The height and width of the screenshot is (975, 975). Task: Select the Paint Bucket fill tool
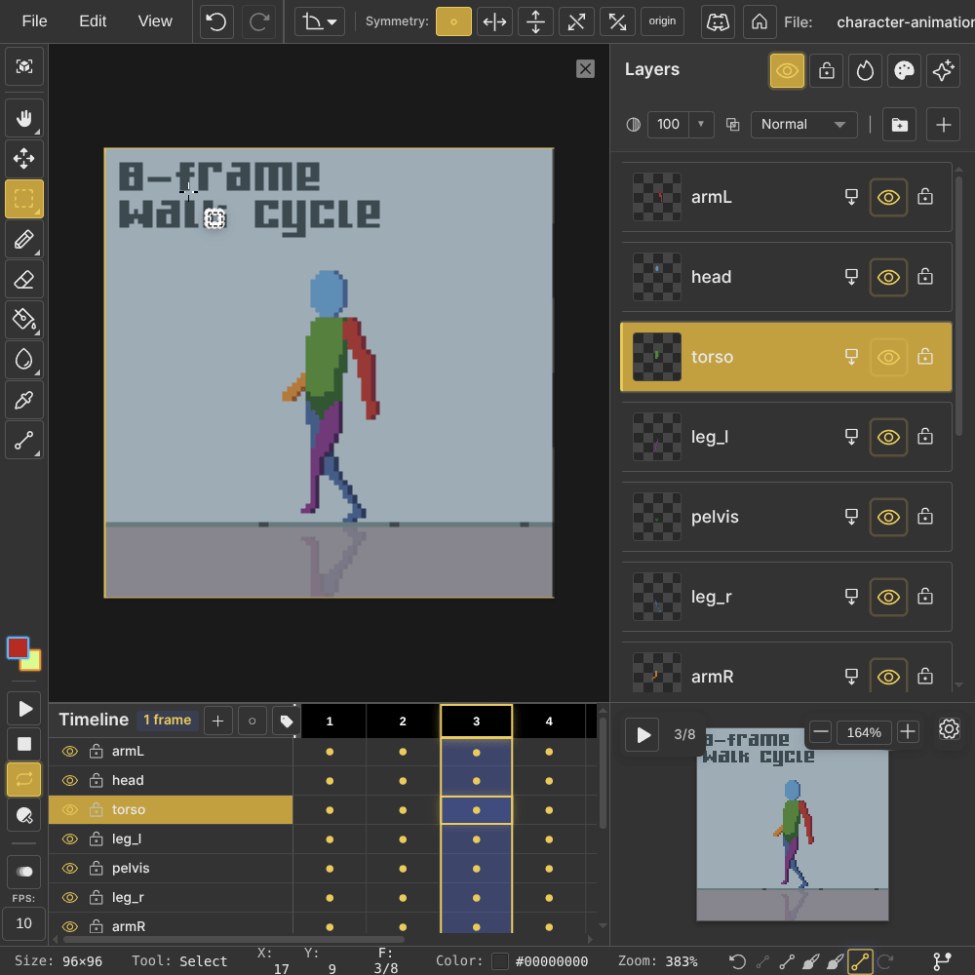click(x=24, y=320)
